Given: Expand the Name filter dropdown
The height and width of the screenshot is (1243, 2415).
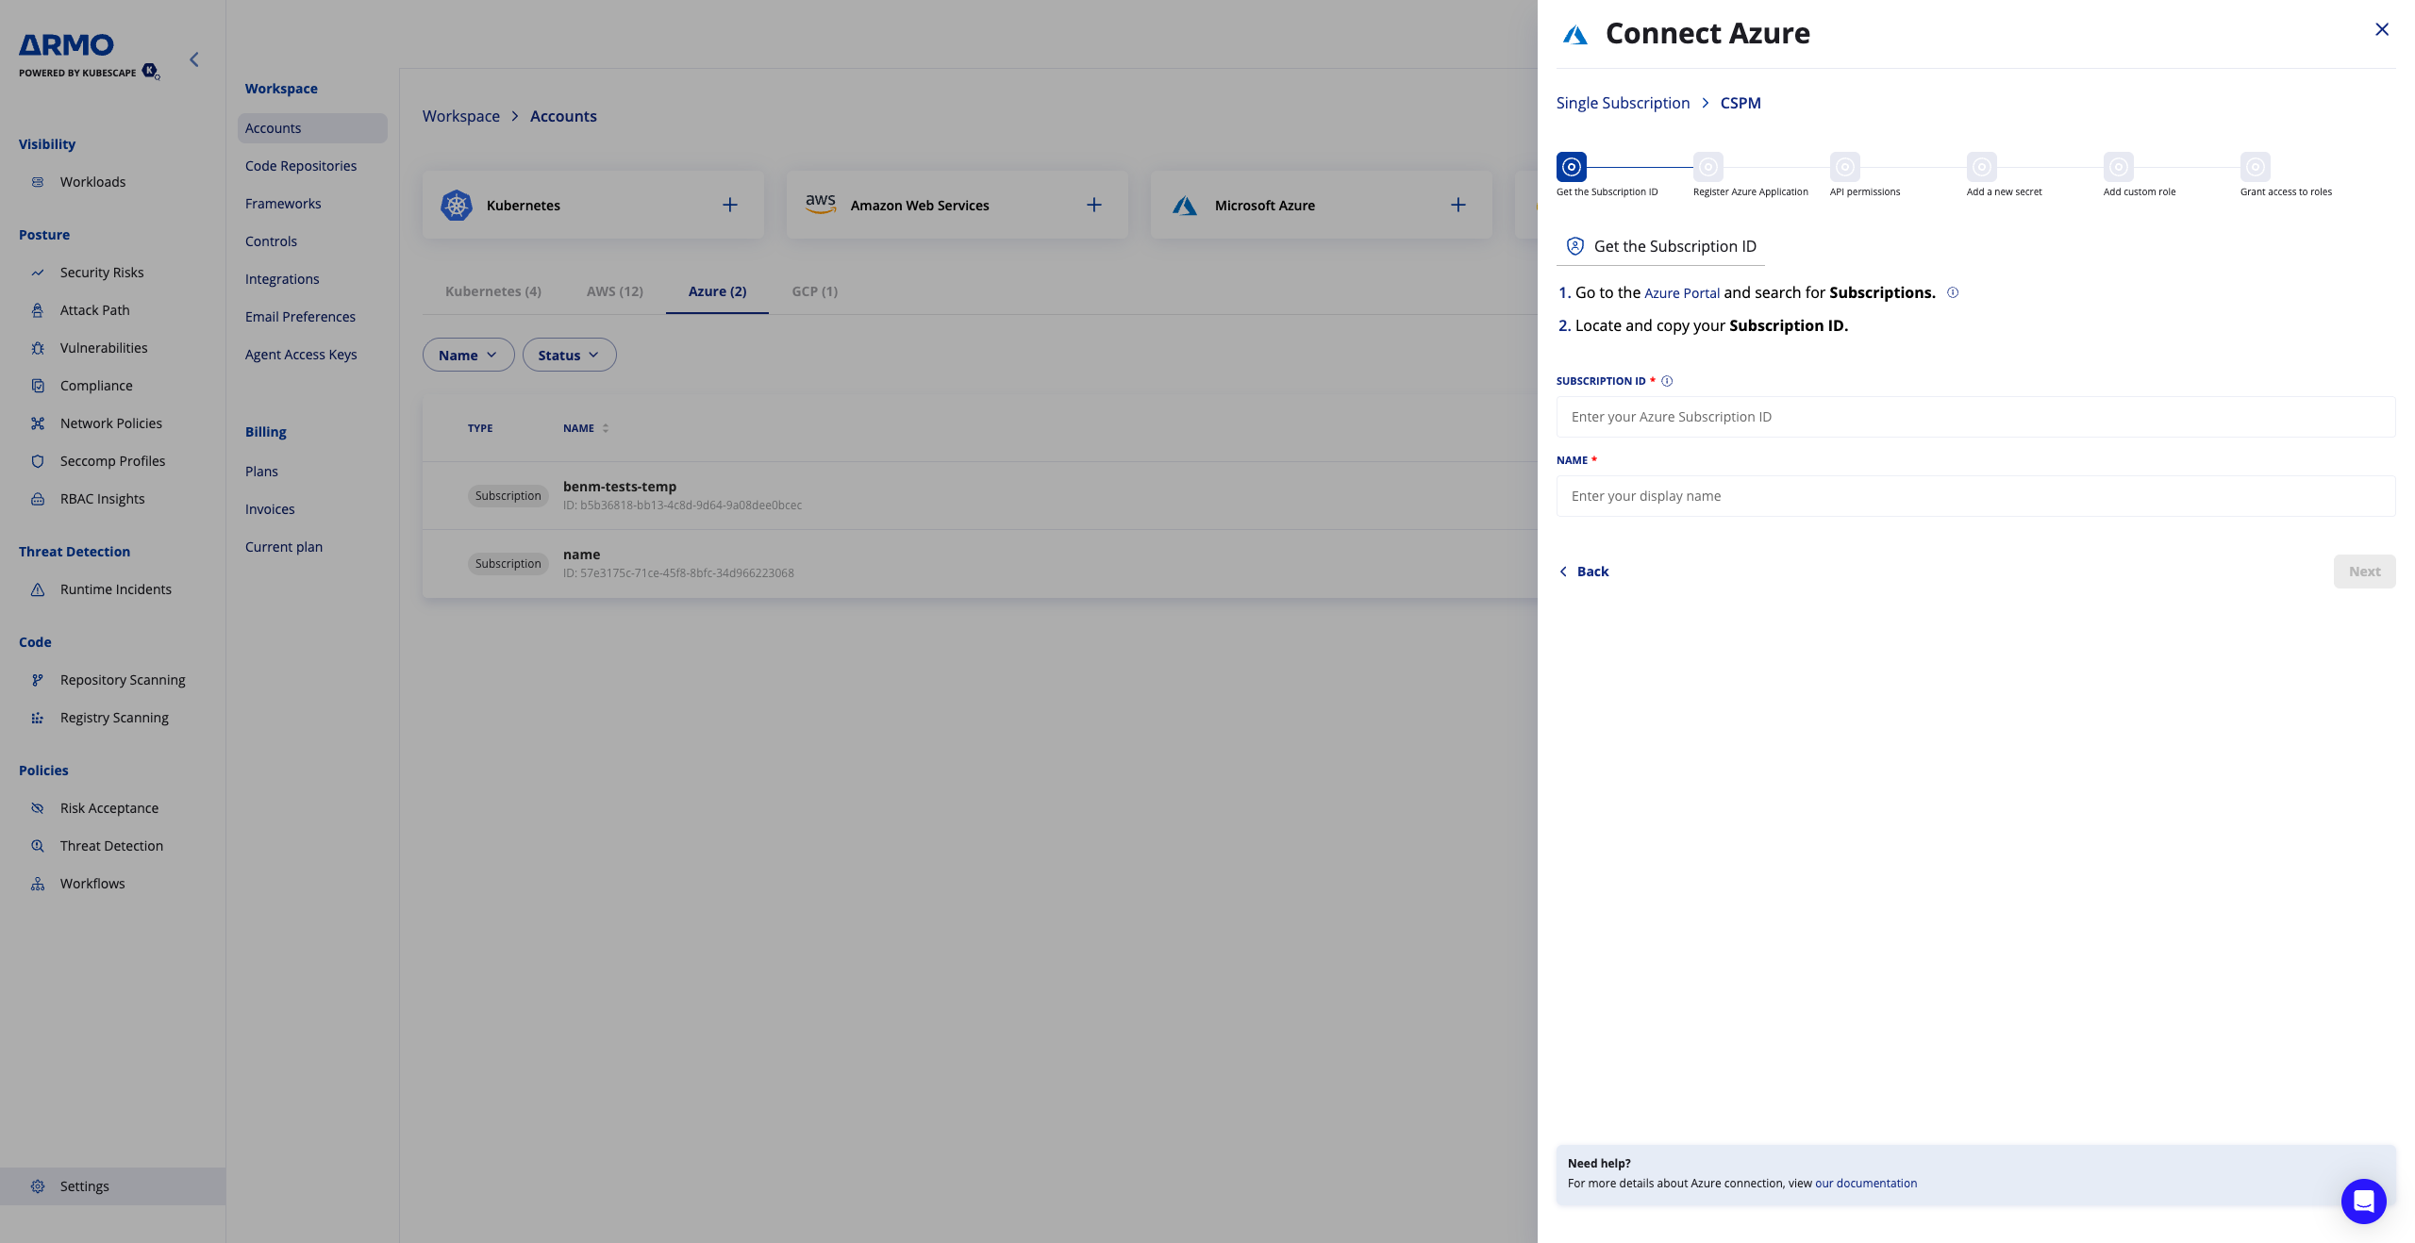Looking at the screenshot, I should tap(468, 355).
